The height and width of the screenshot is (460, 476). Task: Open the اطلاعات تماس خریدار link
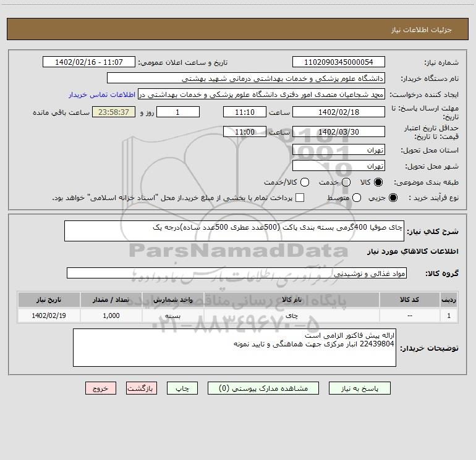click(102, 94)
